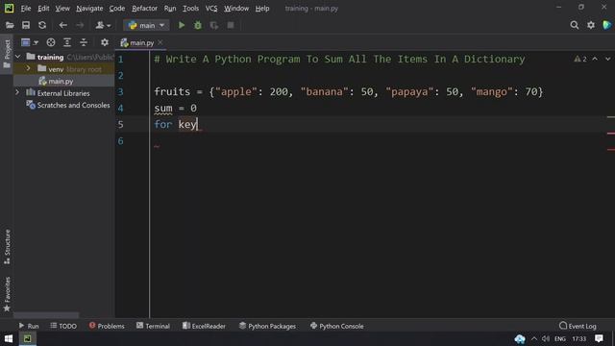Click the sum variable on line 4
Image resolution: width=615 pixels, height=346 pixels.
click(x=163, y=109)
